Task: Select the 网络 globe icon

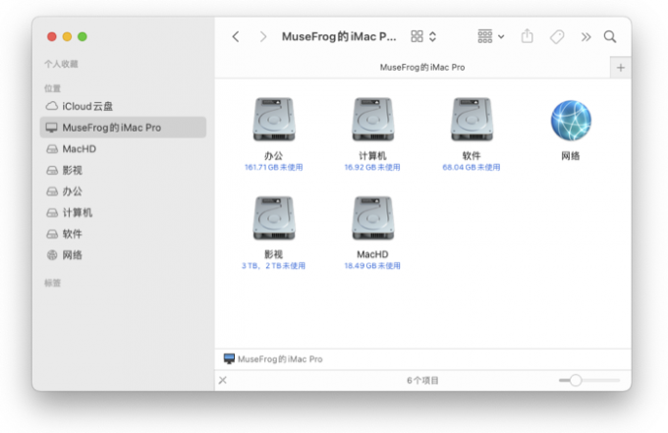Action: (x=571, y=121)
